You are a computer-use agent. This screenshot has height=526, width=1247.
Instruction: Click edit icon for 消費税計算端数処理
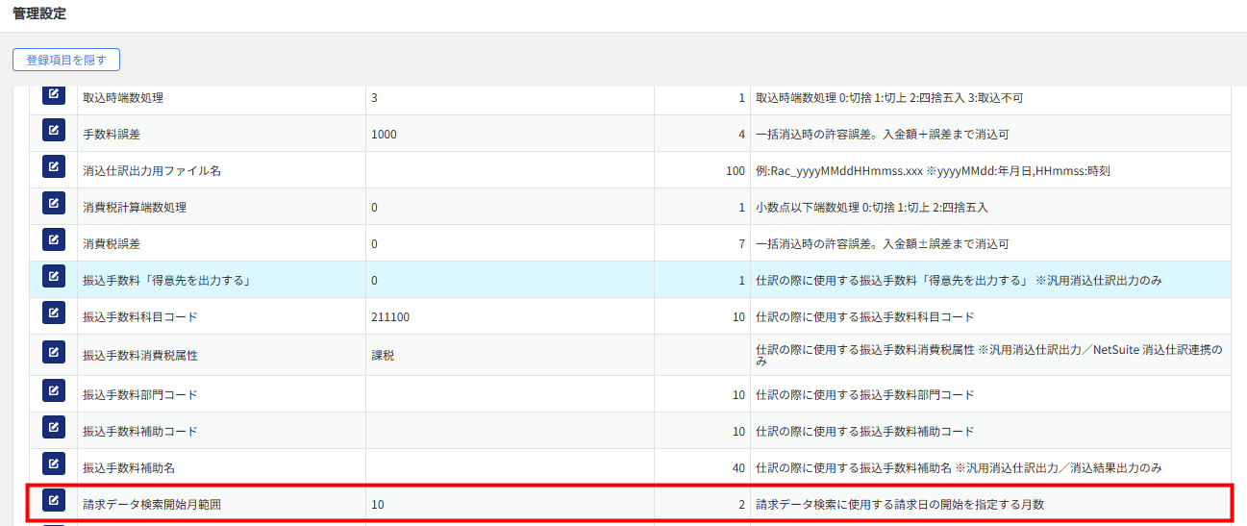tap(54, 203)
